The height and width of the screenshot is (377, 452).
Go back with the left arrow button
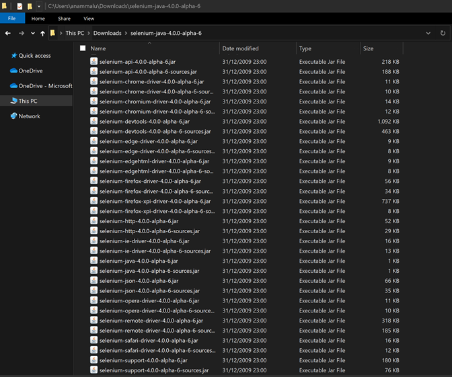(x=8, y=34)
